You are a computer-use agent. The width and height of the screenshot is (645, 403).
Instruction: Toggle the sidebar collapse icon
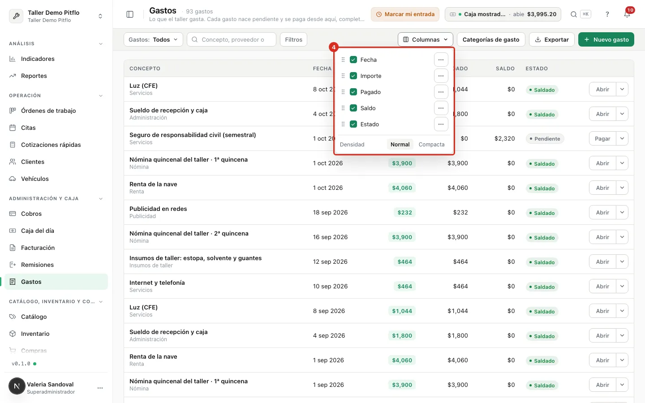[130, 14]
